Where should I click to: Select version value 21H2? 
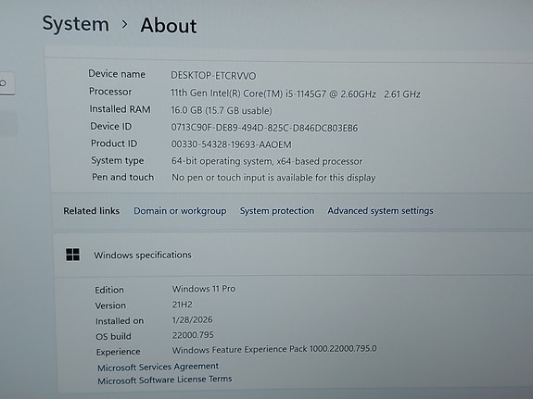[x=182, y=305]
